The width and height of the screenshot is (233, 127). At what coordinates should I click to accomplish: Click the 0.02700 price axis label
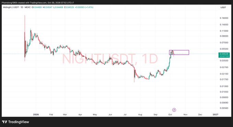click(224, 67)
